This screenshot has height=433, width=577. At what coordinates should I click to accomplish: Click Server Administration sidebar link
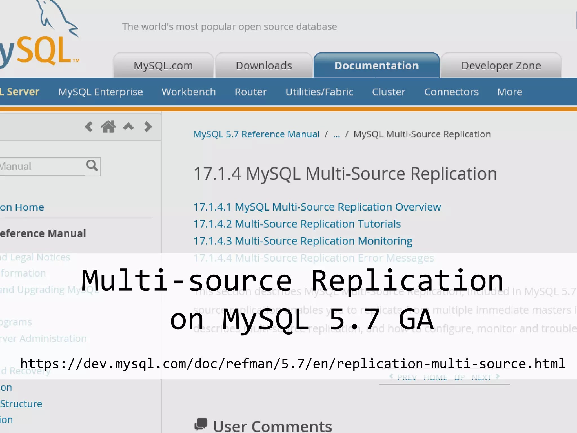click(x=43, y=339)
